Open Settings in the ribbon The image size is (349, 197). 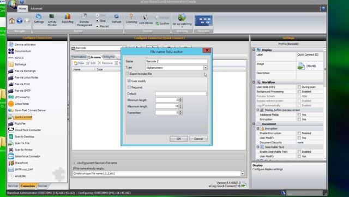click(39, 19)
